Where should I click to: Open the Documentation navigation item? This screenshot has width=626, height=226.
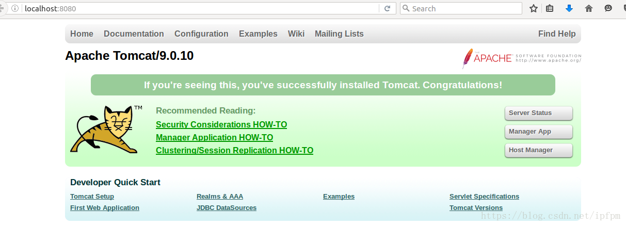134,34
